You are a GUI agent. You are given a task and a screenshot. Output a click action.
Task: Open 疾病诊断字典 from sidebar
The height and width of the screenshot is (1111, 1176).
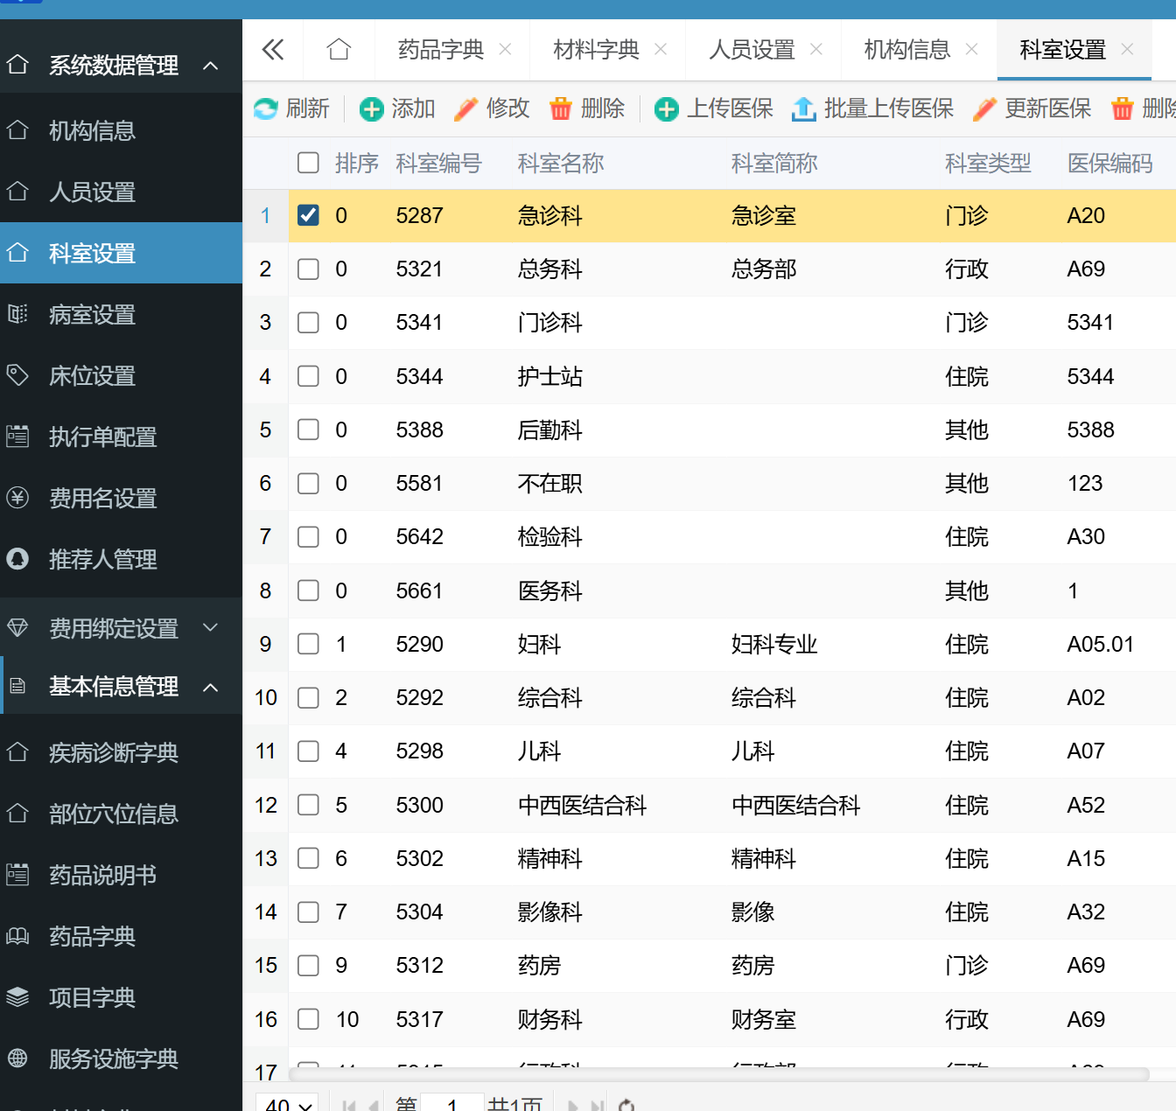tap(113, 752)
